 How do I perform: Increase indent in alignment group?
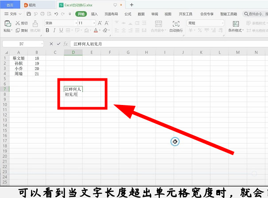(144, 23)
